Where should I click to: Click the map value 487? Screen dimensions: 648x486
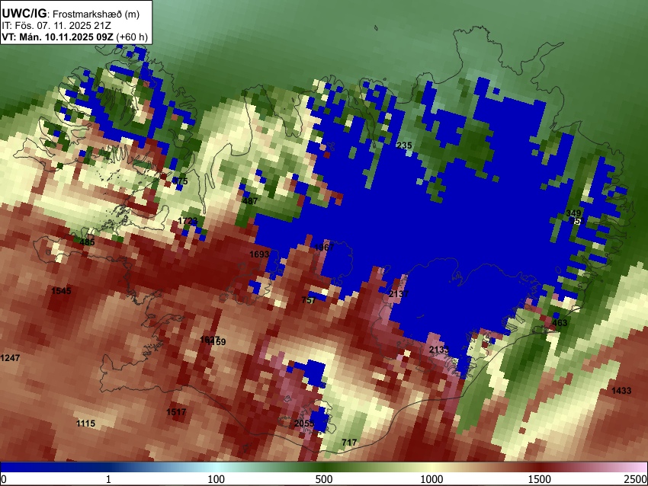[250, 201]
